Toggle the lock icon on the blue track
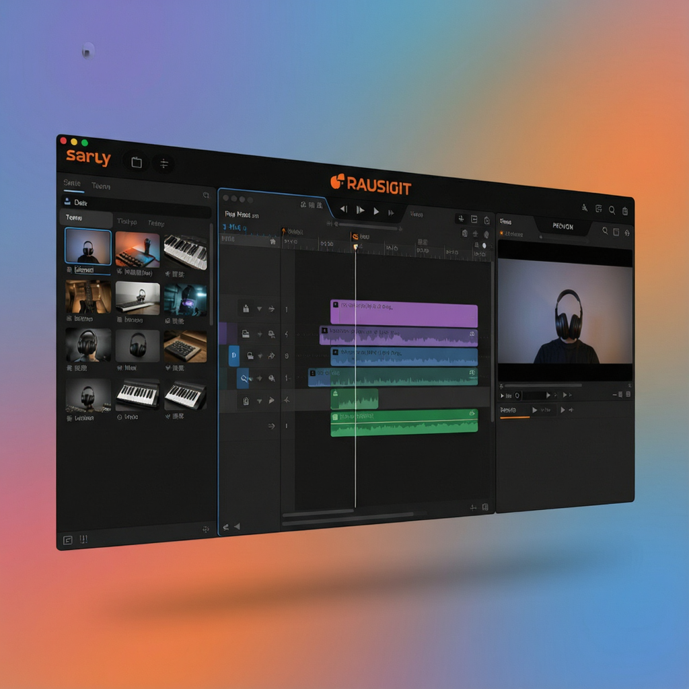 (250, 355)
